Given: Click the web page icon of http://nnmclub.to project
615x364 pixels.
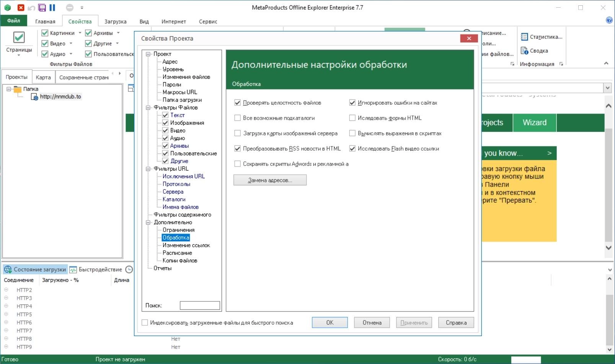Looking at the screenshot, I should coord(34,97).
